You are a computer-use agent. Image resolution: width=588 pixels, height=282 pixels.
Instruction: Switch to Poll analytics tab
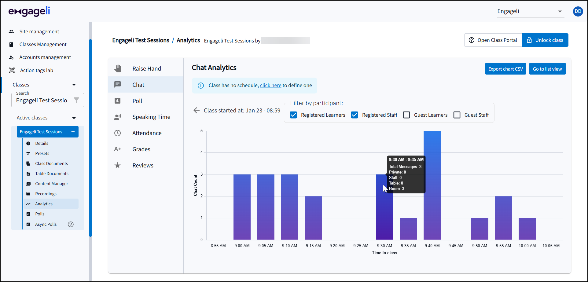146,101
